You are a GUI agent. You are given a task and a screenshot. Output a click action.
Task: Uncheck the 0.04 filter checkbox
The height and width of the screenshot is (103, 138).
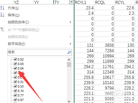point(15,68)
